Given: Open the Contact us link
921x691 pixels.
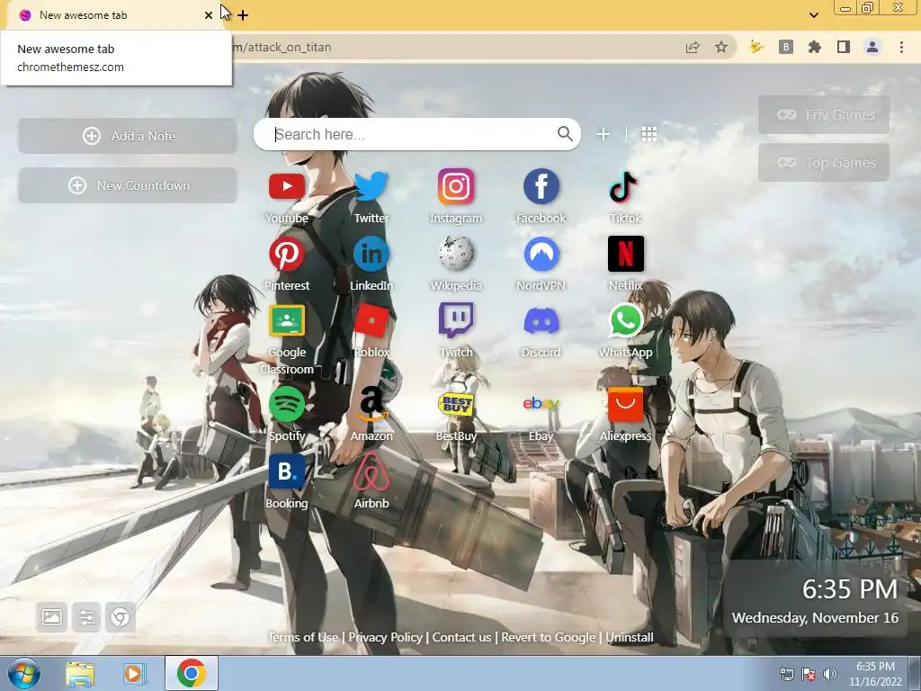Looking at the screenshot, I should point(461,637).
